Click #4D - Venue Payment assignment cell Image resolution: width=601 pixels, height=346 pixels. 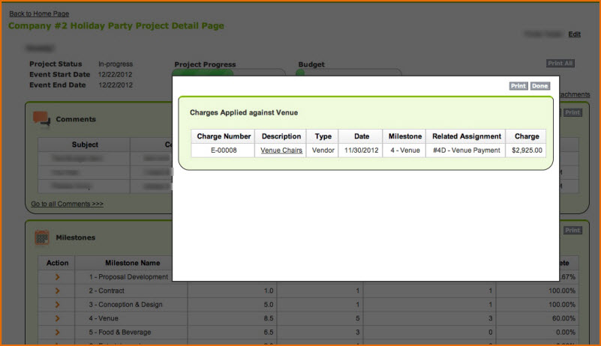[x=467, y=151]
